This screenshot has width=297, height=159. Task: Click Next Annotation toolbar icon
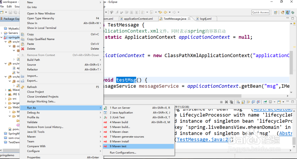[x=143, y=12]
